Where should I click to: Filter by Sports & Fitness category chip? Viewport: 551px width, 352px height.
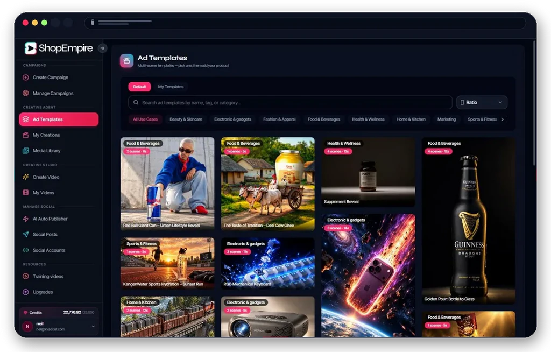point(482,119)
